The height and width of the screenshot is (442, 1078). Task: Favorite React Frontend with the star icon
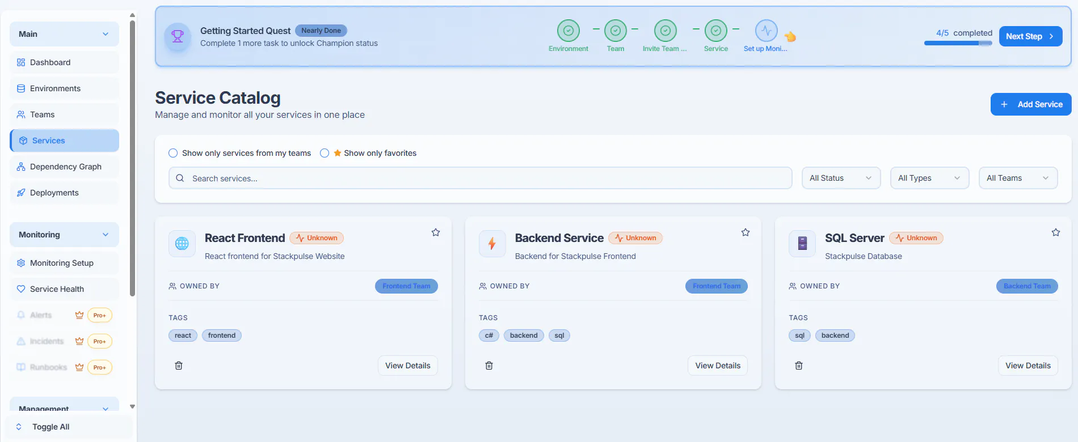click(x=436, y=232)
